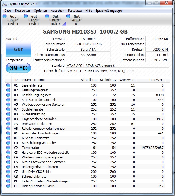The width and height of the screenshot is (175, 196).
Task: Click the status orb for the C2 Temperatur row
Action: point(8,148)
